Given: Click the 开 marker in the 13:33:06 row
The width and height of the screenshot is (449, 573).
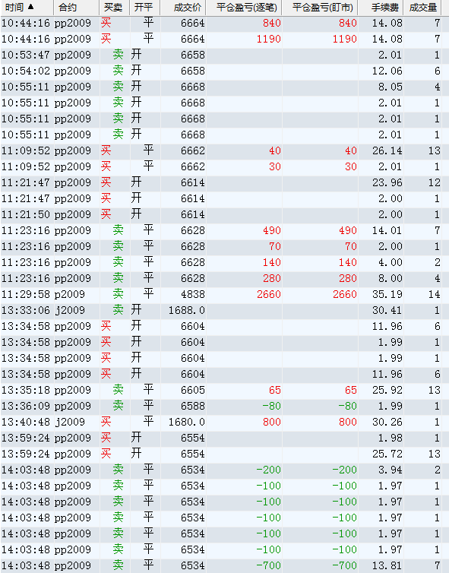Looking at the screenshot, I should 136,310.
